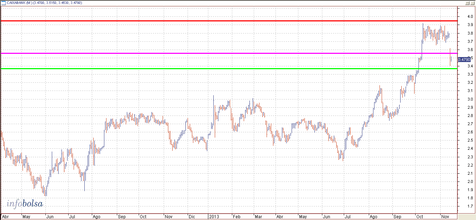
Task: Select the green horizontal support line
Action: click(229, 68)
